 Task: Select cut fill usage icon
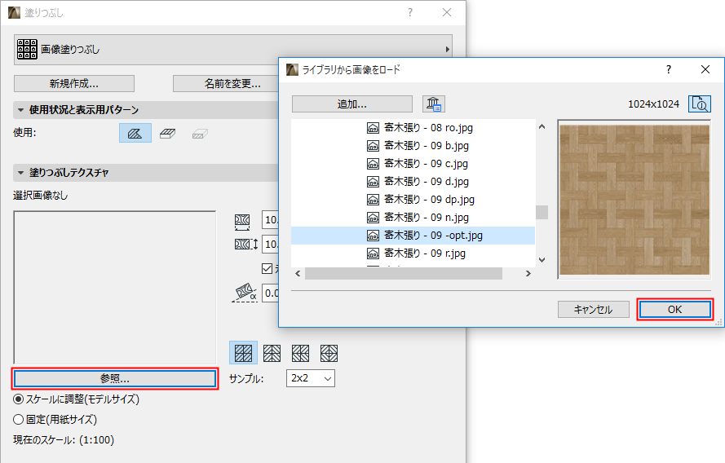[x=200, y=134]
